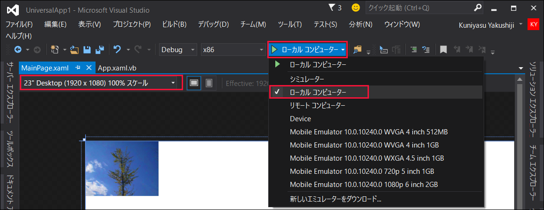This screenshot has height=210, width=544.
Task: Click the Visual Studio logo icon
Action: [x=13, y=10]
